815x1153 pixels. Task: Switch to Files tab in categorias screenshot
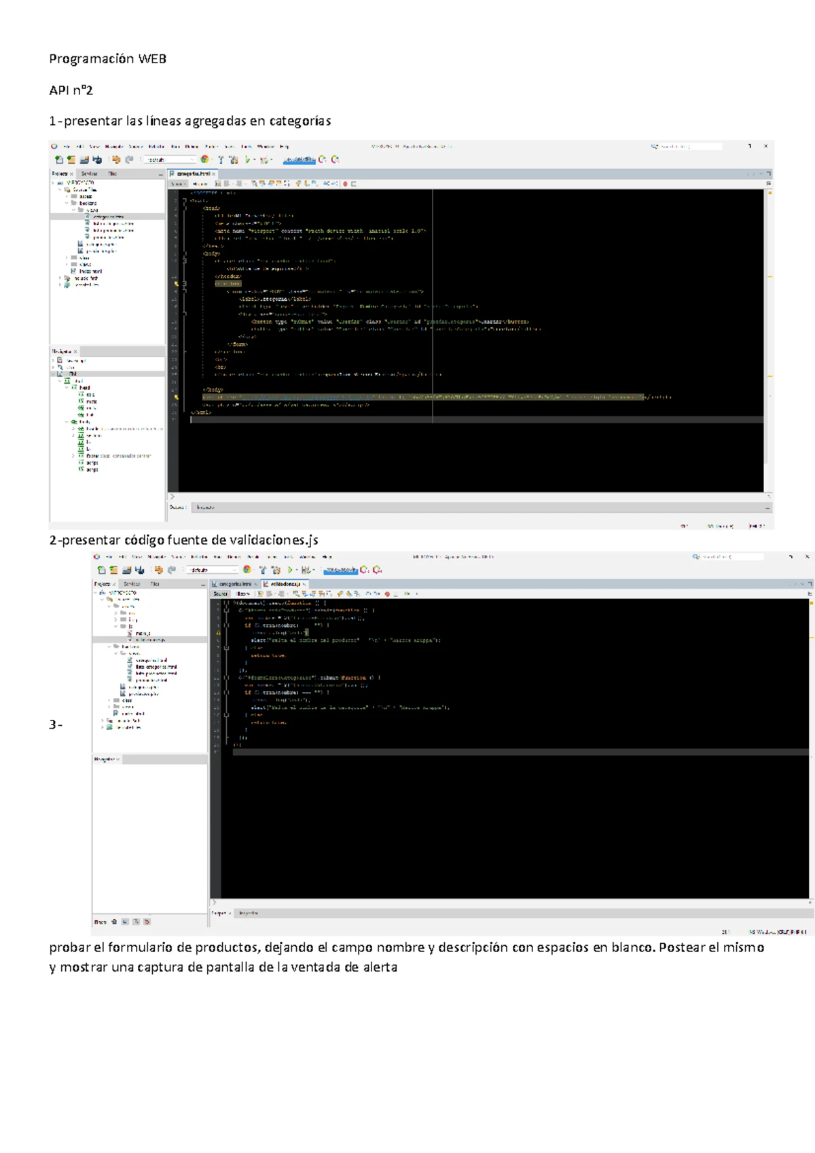click(x=113, y=174)
